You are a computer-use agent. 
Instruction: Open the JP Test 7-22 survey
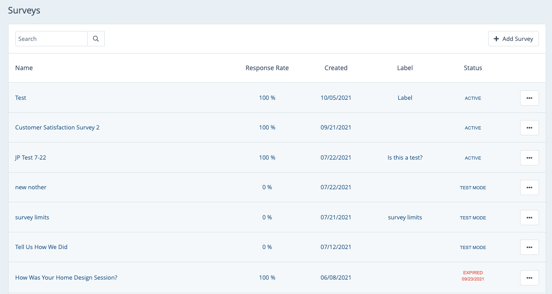click(31, 158)
